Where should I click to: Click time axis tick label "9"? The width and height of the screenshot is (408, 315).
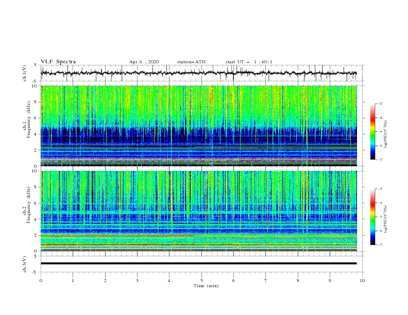(330, 281)
